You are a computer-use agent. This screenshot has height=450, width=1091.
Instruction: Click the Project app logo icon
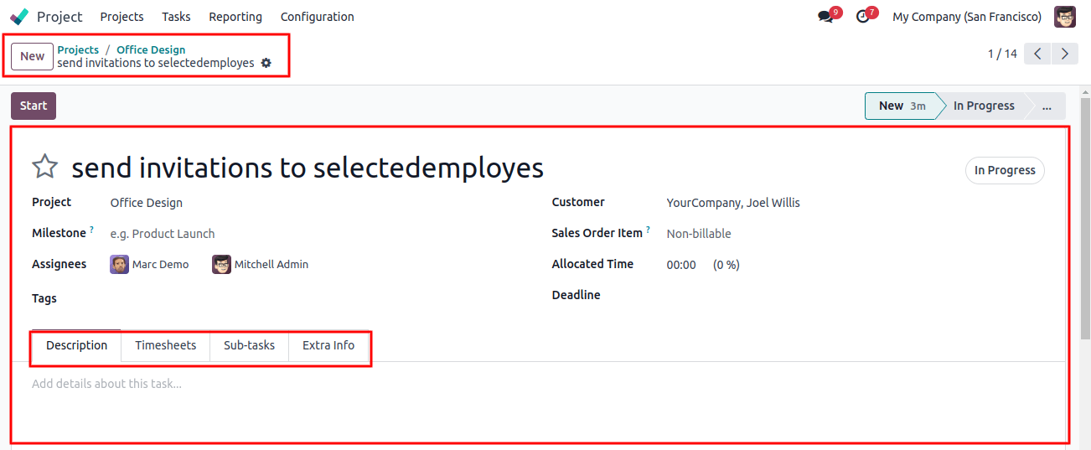[x=19, y=17]
